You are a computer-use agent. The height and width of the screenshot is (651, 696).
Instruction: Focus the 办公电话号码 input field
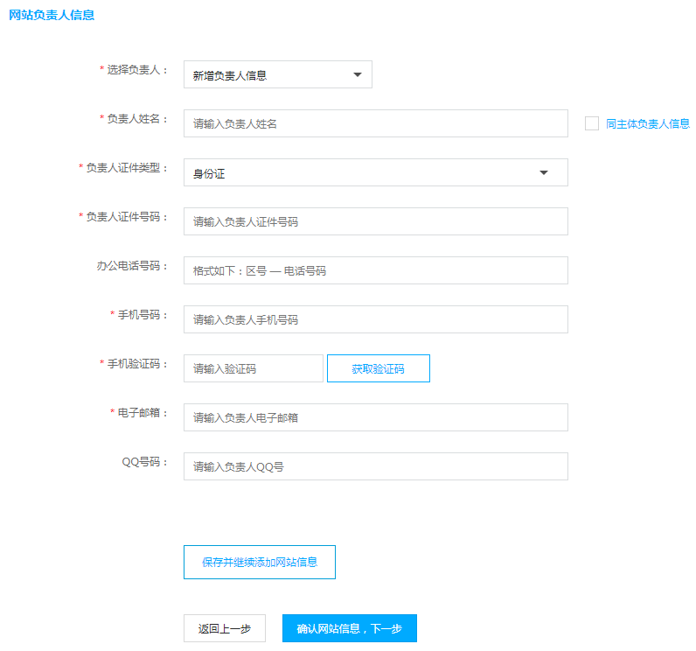pos(375,270)
